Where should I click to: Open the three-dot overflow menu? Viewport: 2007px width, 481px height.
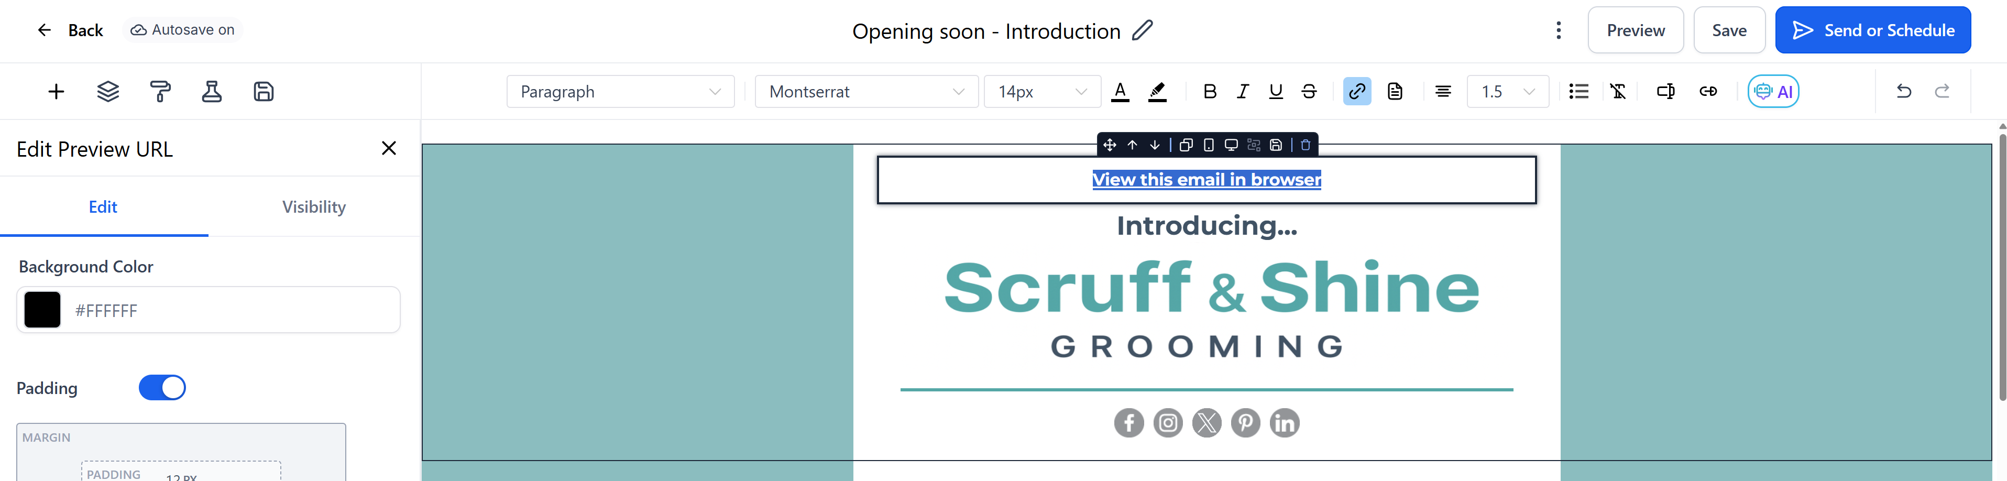(1558, 30)
